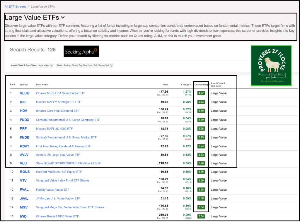Go to All ETF Screens breadcrumb

[x=15, y=6]
